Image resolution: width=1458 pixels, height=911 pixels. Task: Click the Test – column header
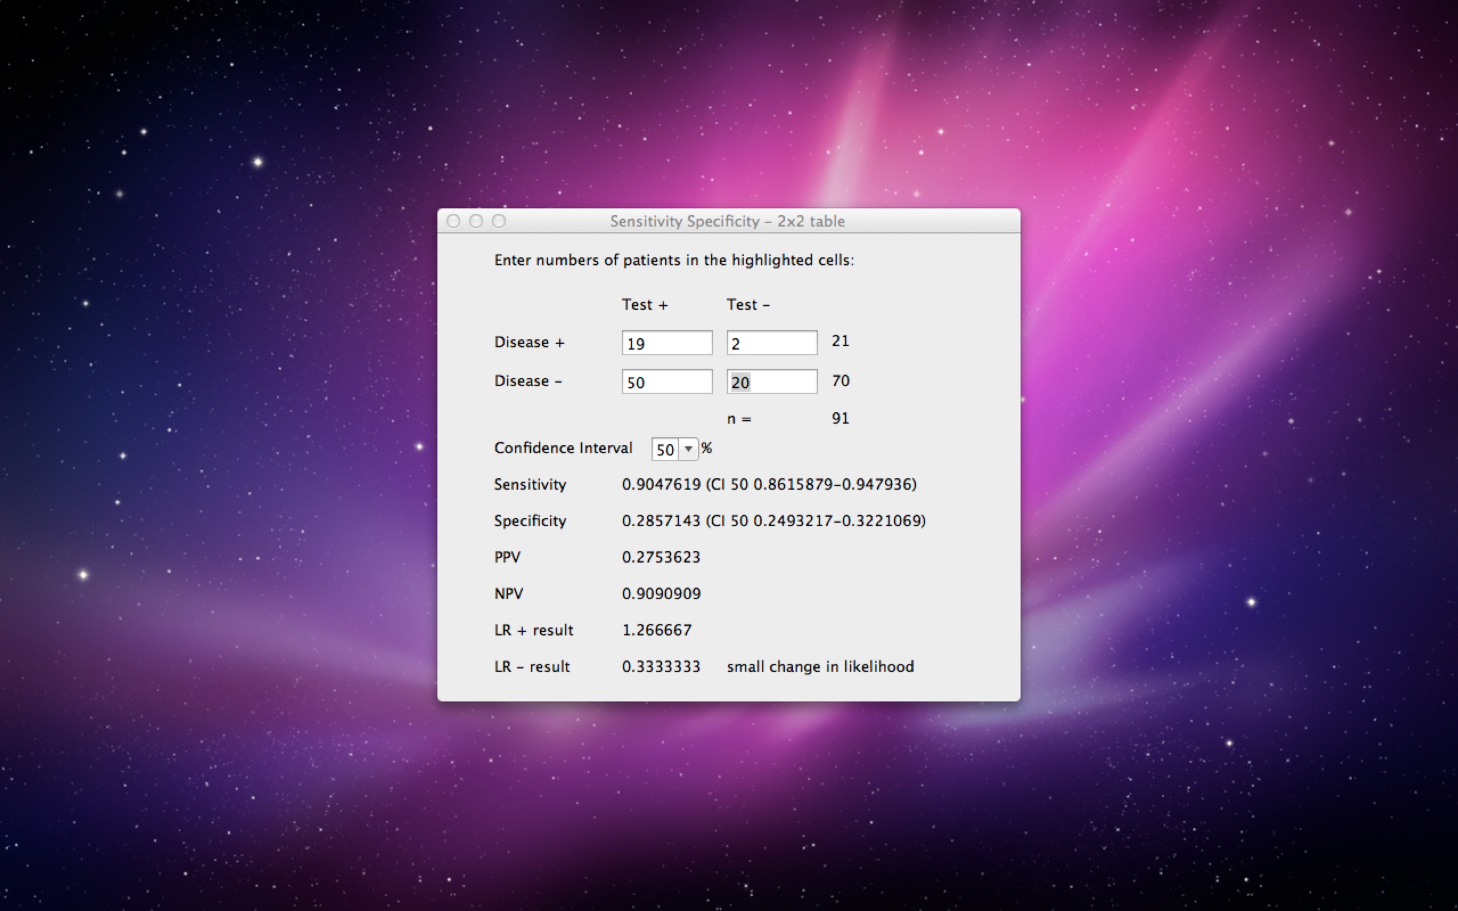[x=749, y=305]
